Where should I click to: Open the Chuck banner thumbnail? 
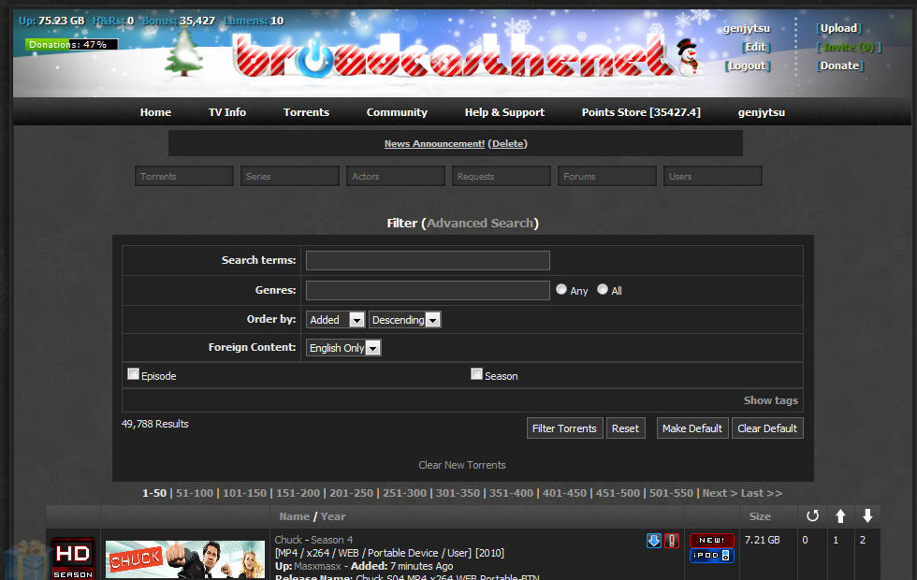(x=185, y=559)
